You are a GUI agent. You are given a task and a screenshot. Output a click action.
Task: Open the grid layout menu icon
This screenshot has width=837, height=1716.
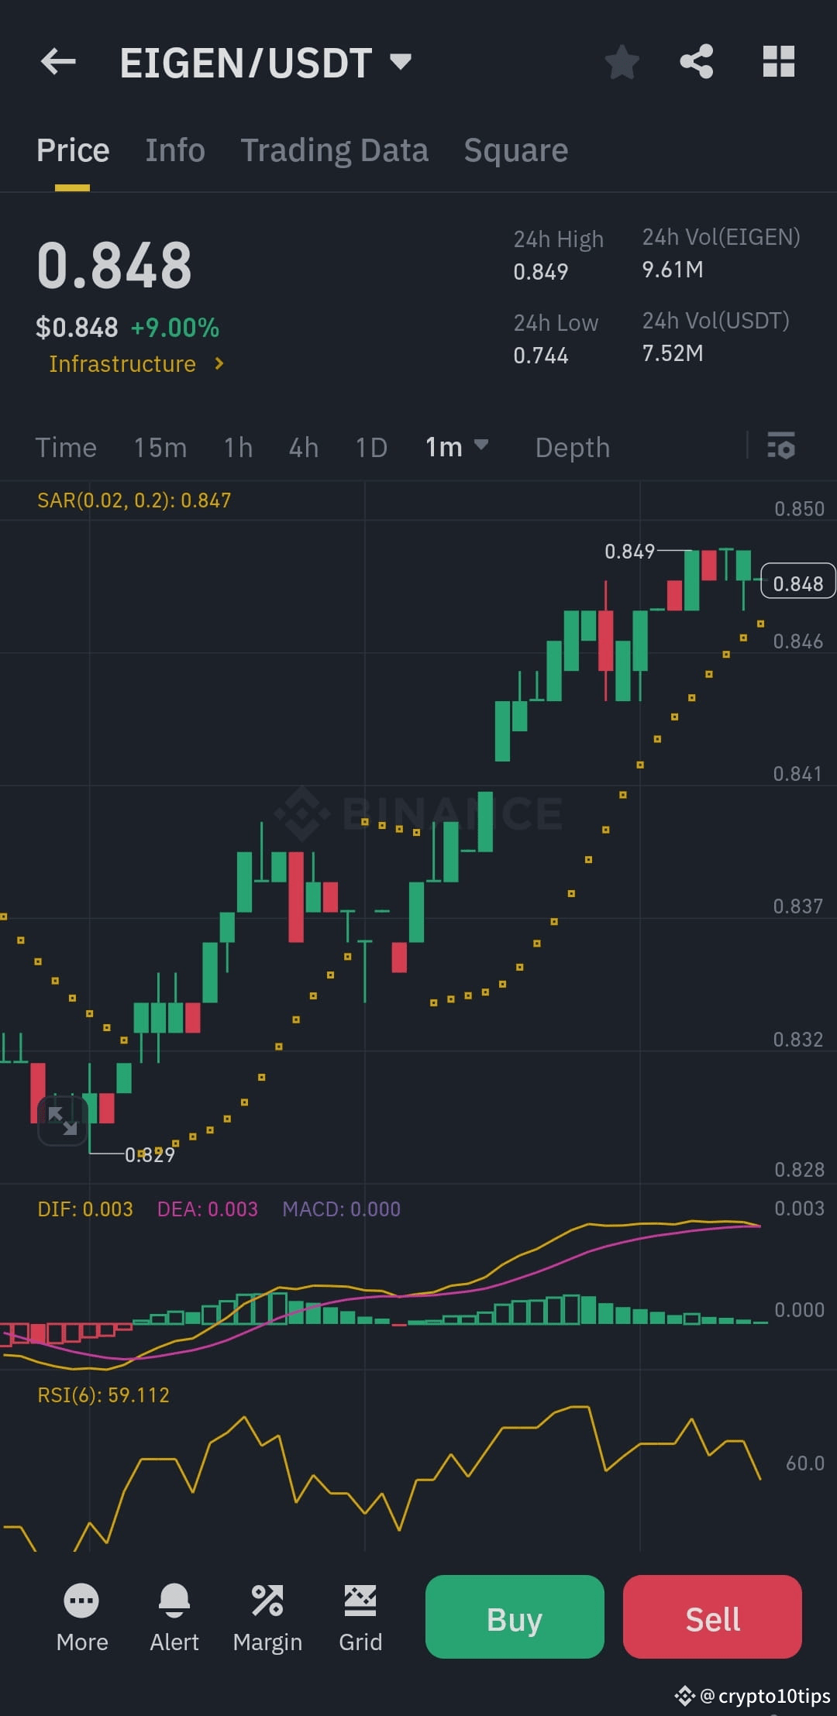coord(778,62)
